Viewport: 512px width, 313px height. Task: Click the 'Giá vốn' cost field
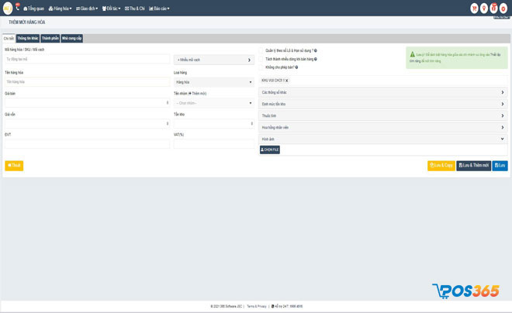[x=87, y=123]
